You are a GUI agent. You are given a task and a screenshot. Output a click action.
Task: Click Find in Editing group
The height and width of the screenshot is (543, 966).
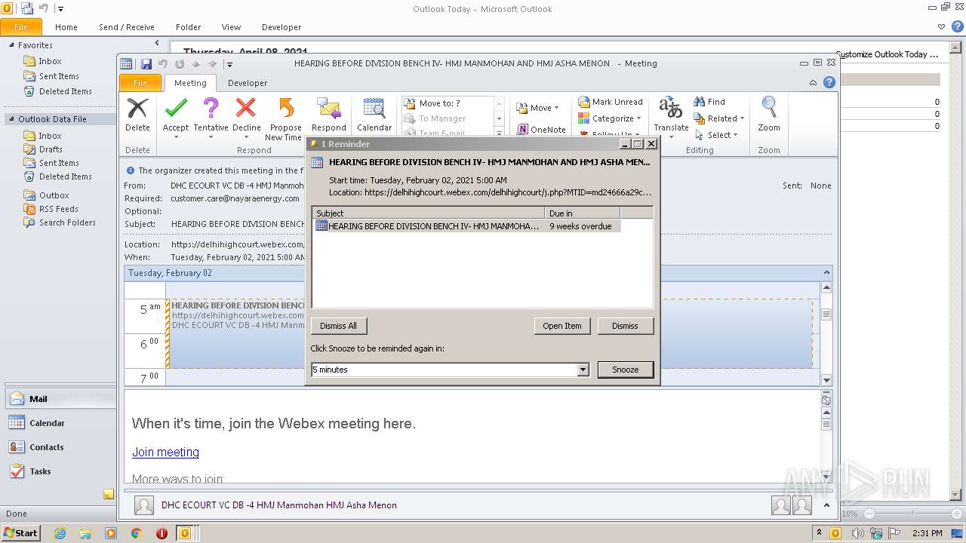[x=709, y=102]
